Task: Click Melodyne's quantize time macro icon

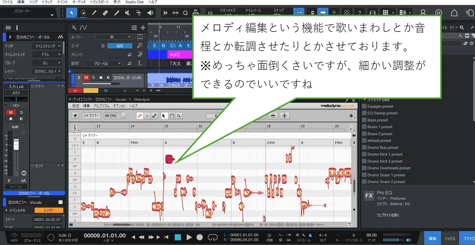Action: 273,115
